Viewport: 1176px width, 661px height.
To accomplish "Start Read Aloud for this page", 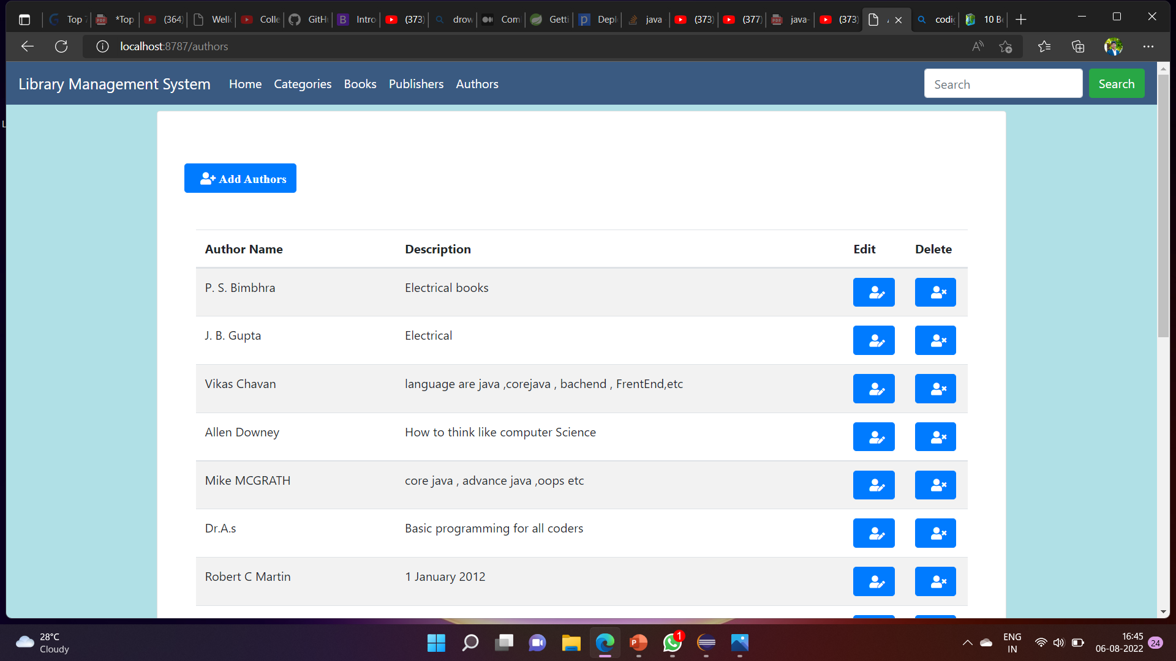I will 978,46.
